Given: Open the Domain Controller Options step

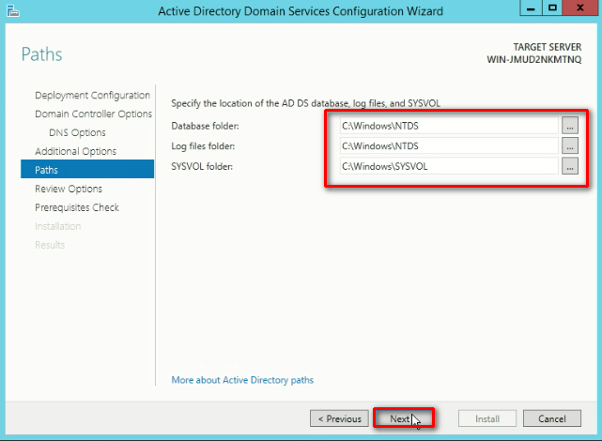Looking at the screenshot, I should (x=93, y=114).
